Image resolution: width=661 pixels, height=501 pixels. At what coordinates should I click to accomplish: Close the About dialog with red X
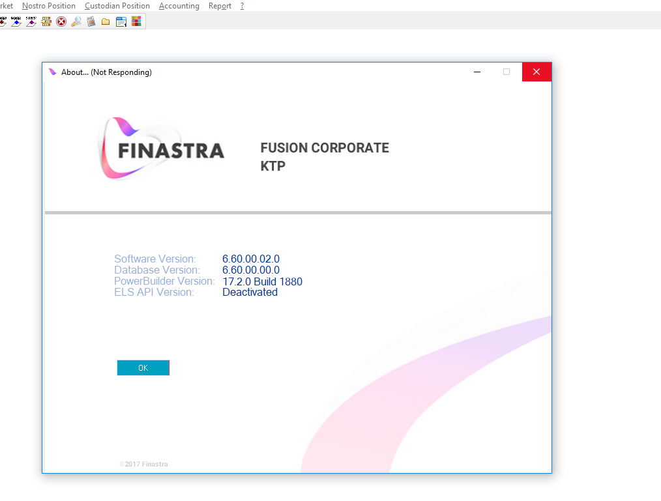536,72
